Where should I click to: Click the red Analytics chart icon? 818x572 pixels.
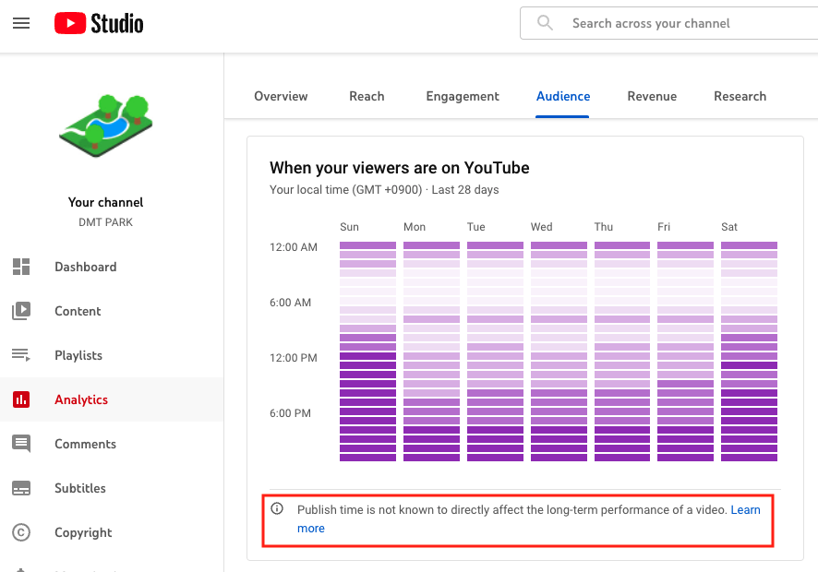21,399
